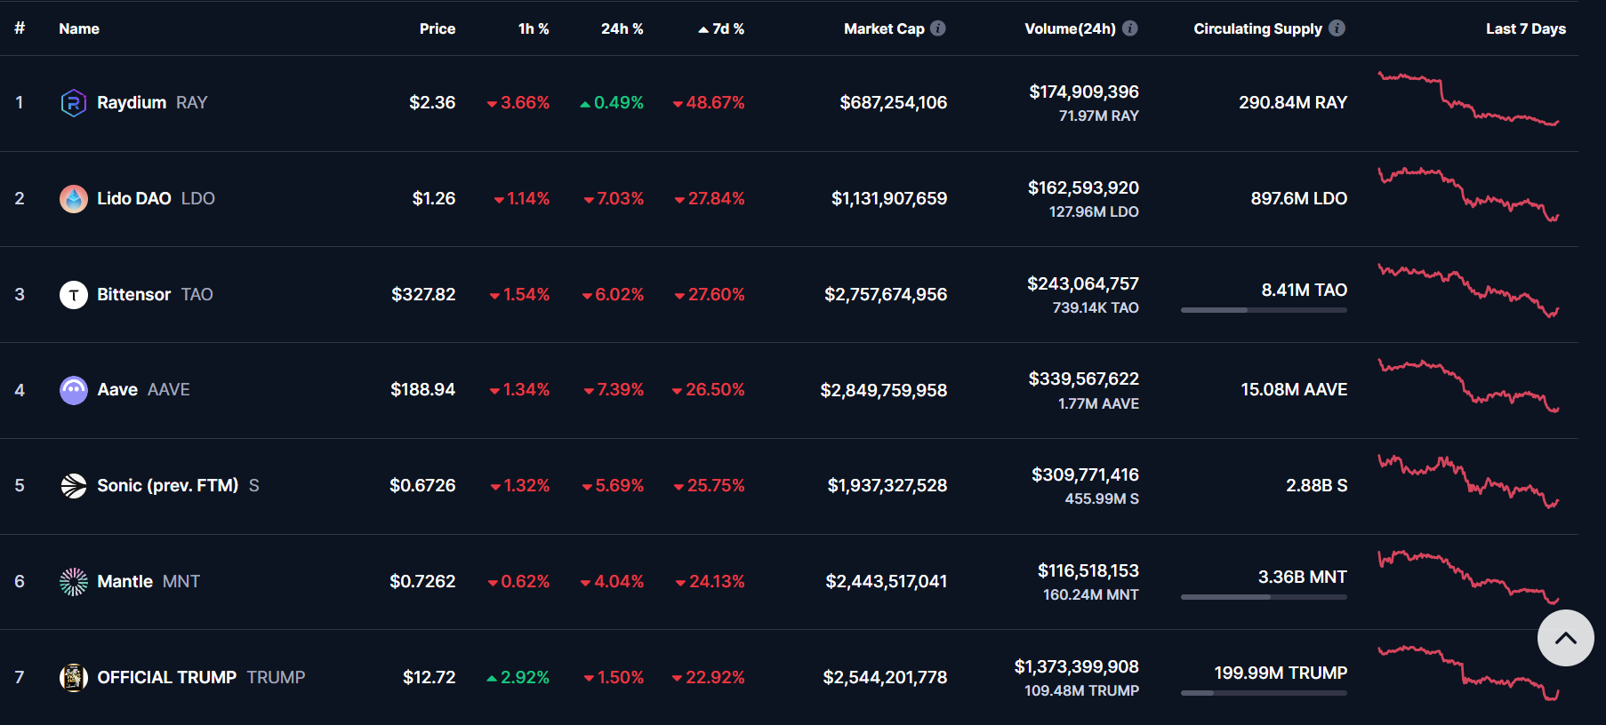Sort by the Name column header

pyautogui.click(x=79, y=28)
